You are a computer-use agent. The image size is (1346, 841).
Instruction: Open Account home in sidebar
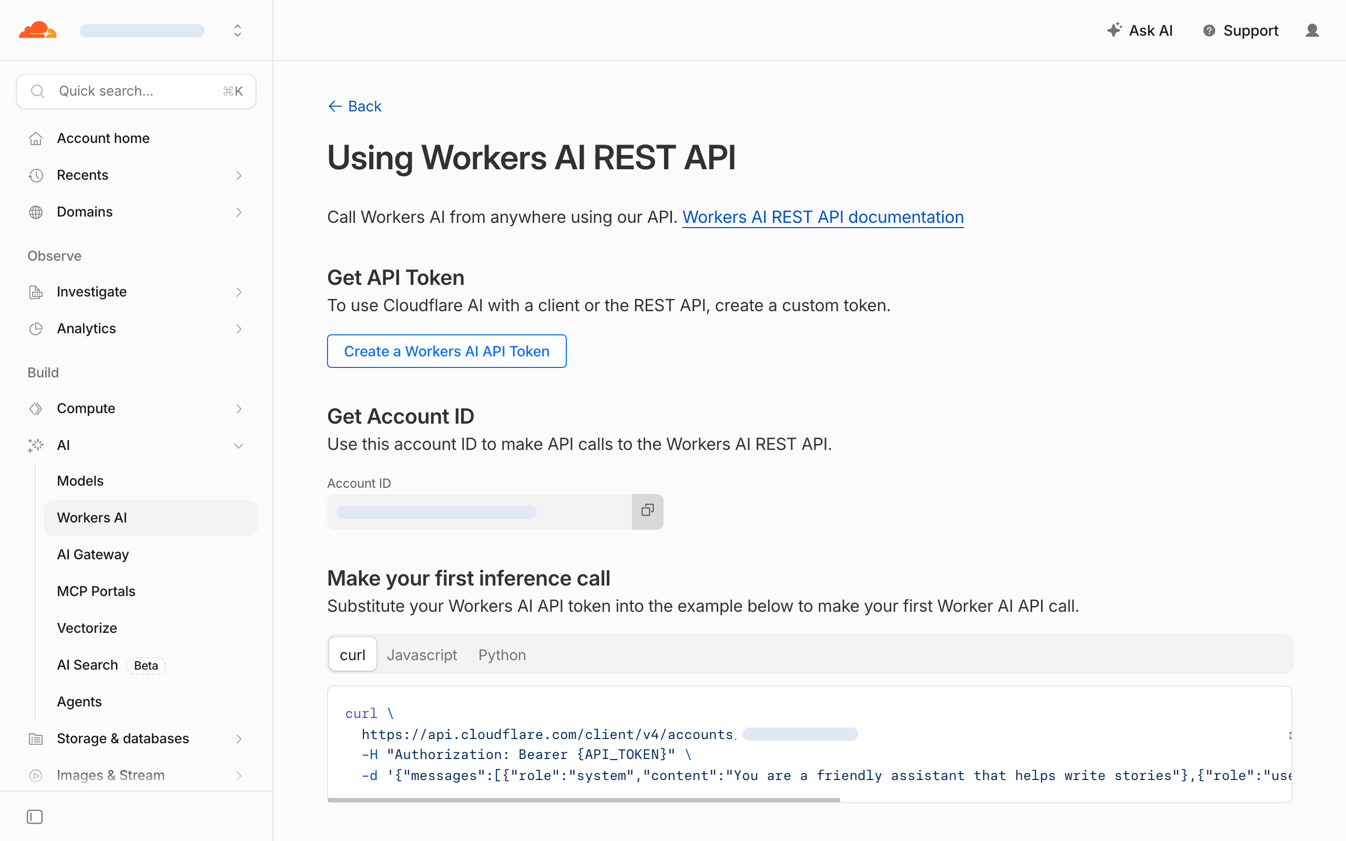coord(136,138)
